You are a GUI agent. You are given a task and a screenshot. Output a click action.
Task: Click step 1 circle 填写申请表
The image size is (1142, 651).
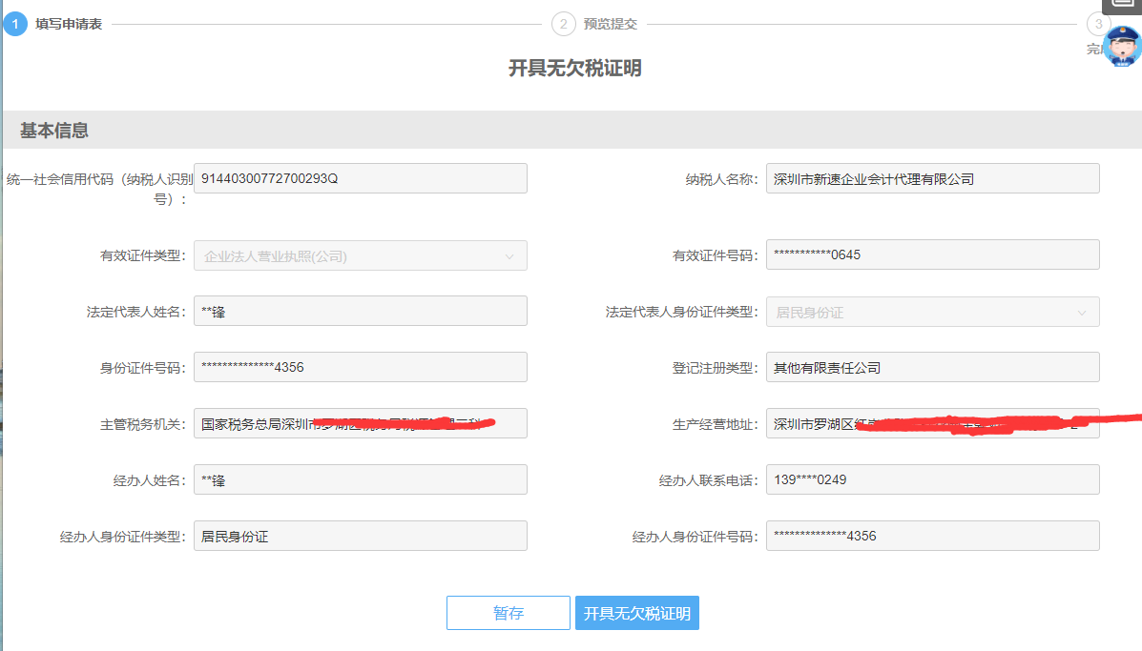point(15,24)
